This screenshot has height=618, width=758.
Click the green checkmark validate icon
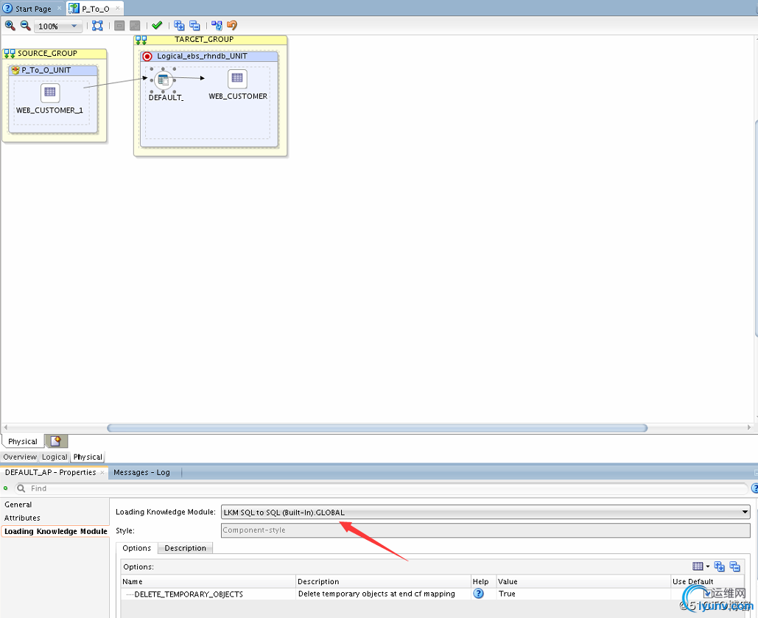pos(157,25)
